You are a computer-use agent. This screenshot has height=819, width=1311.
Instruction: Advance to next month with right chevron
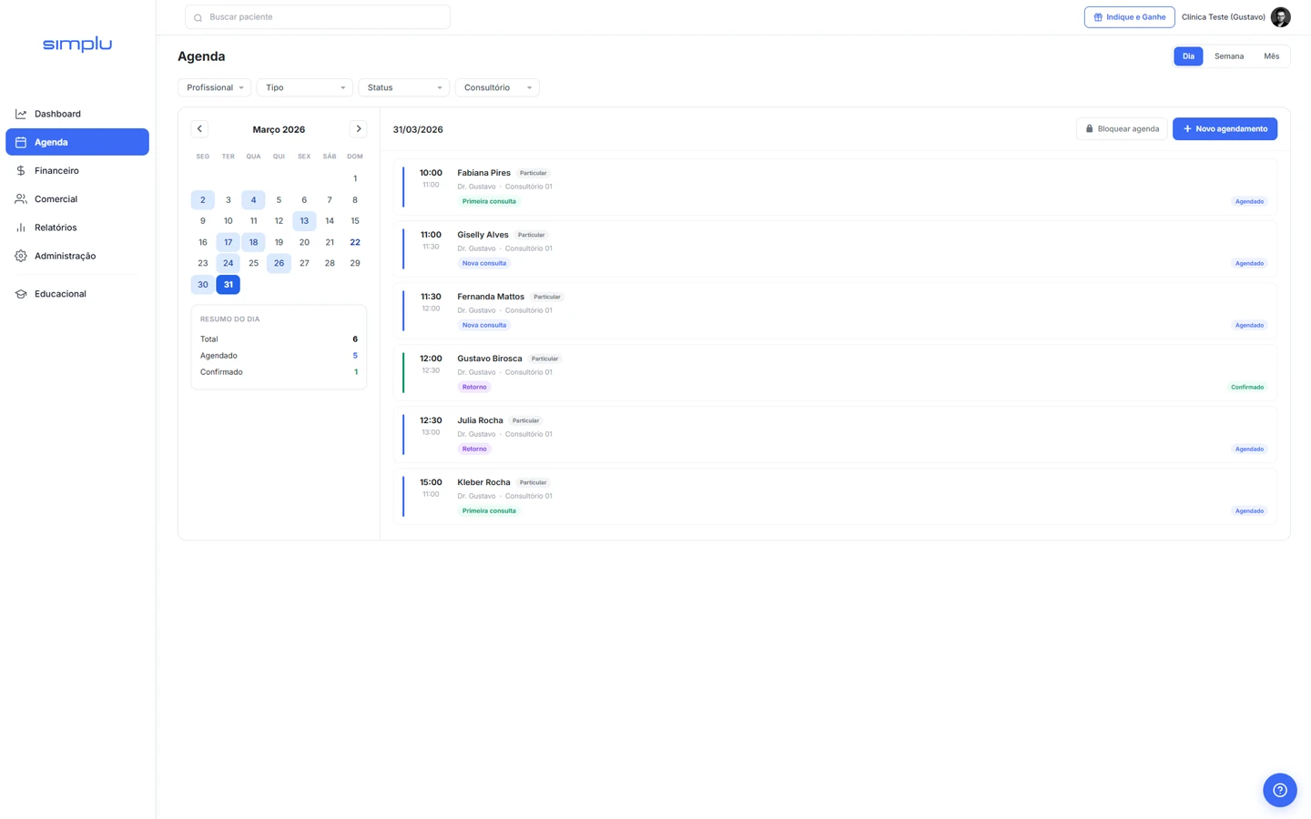(x=359, y=129)
